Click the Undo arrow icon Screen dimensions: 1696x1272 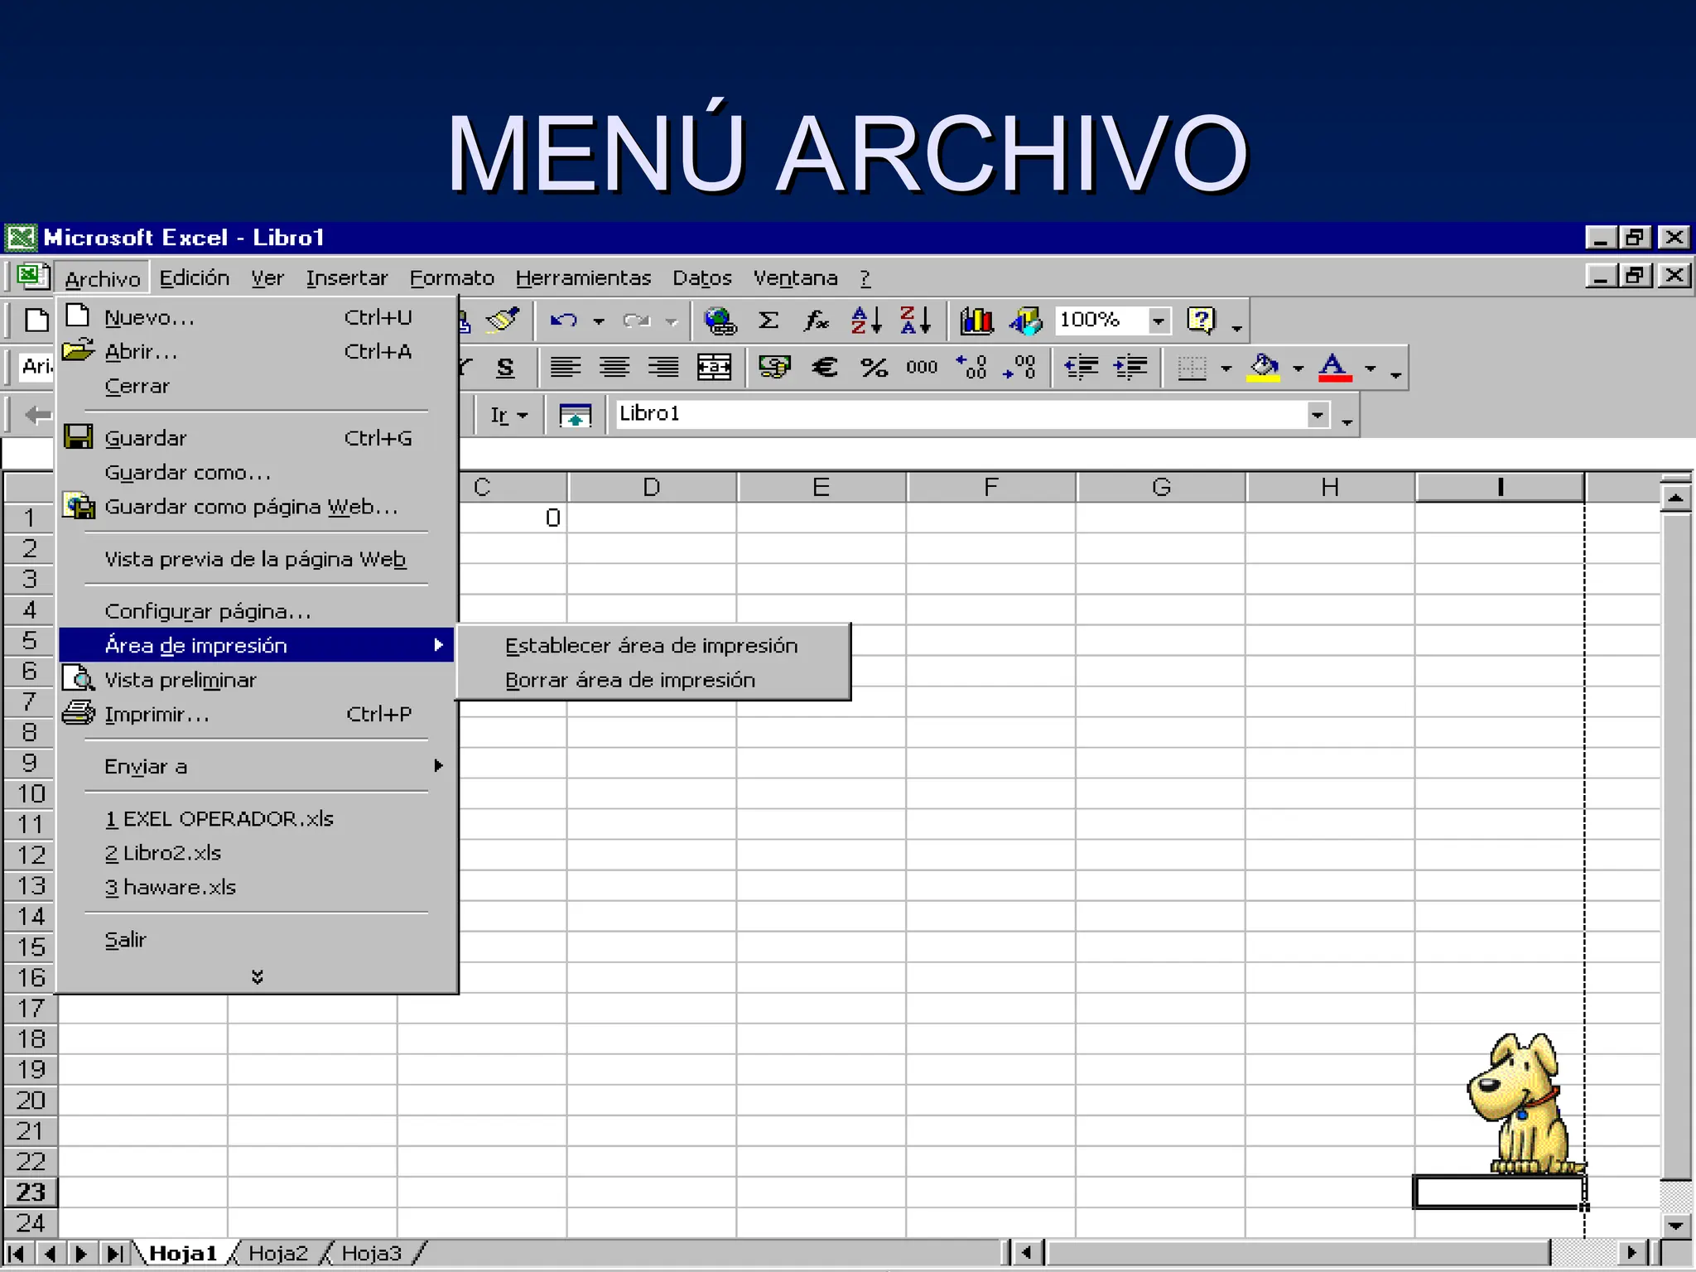[x=564, y=320]
